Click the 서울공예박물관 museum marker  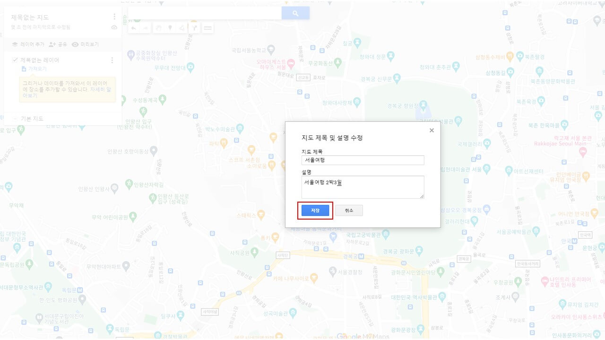537,231
